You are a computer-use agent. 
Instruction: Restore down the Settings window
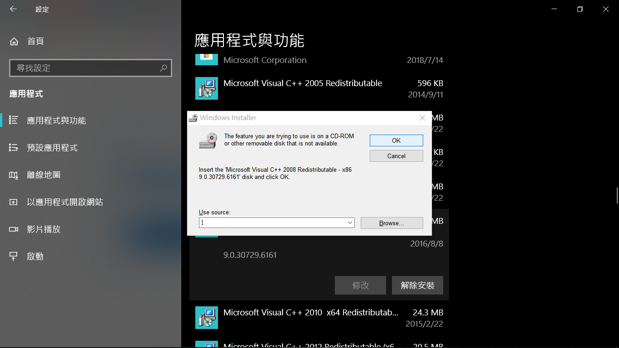pyautogui.click(x=580, y=9)
